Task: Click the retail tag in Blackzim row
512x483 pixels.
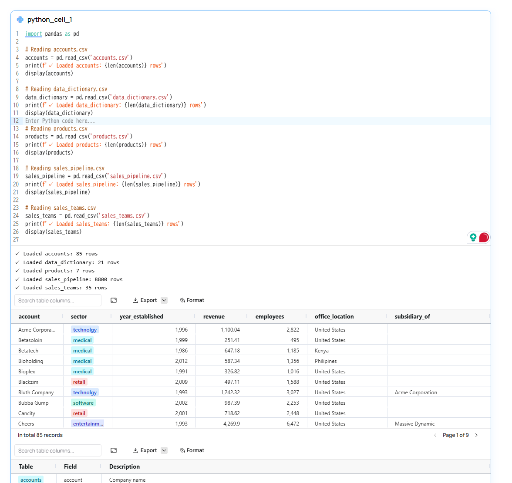Action: [79, 382]
